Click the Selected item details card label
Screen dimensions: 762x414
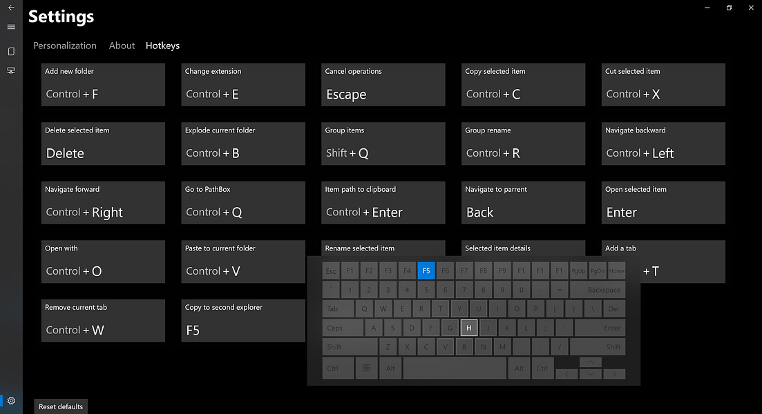(x=497, y=248)
